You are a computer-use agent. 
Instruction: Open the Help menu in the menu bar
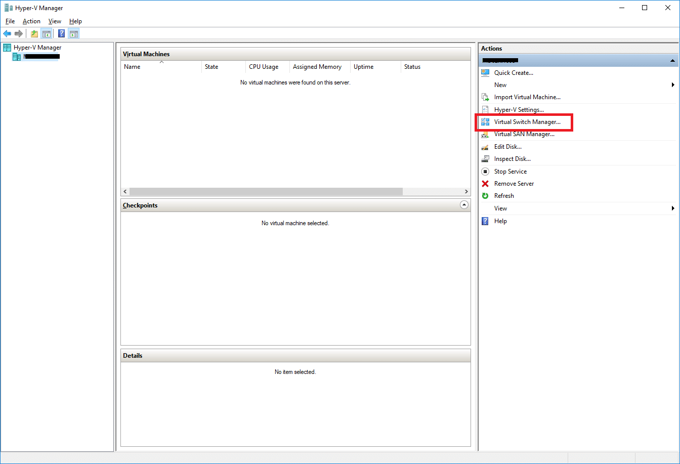(x=75, y=21)
